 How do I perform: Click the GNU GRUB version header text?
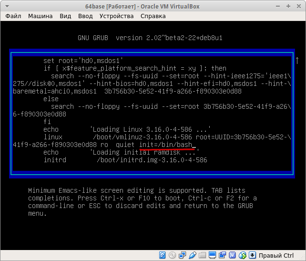[x=150, y=38]
